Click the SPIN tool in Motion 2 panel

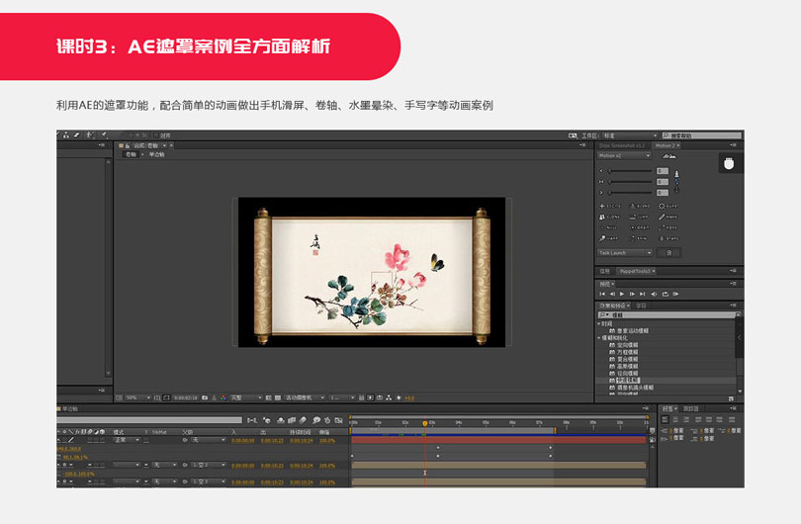click(640, 238)
